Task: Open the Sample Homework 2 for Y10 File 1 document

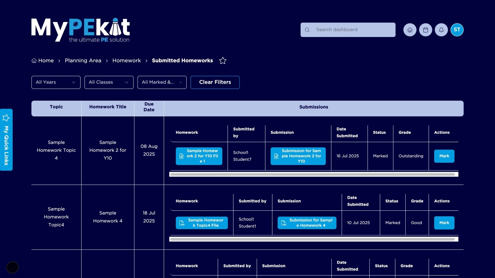Action: pyautogui.click(x=199, y=156)
